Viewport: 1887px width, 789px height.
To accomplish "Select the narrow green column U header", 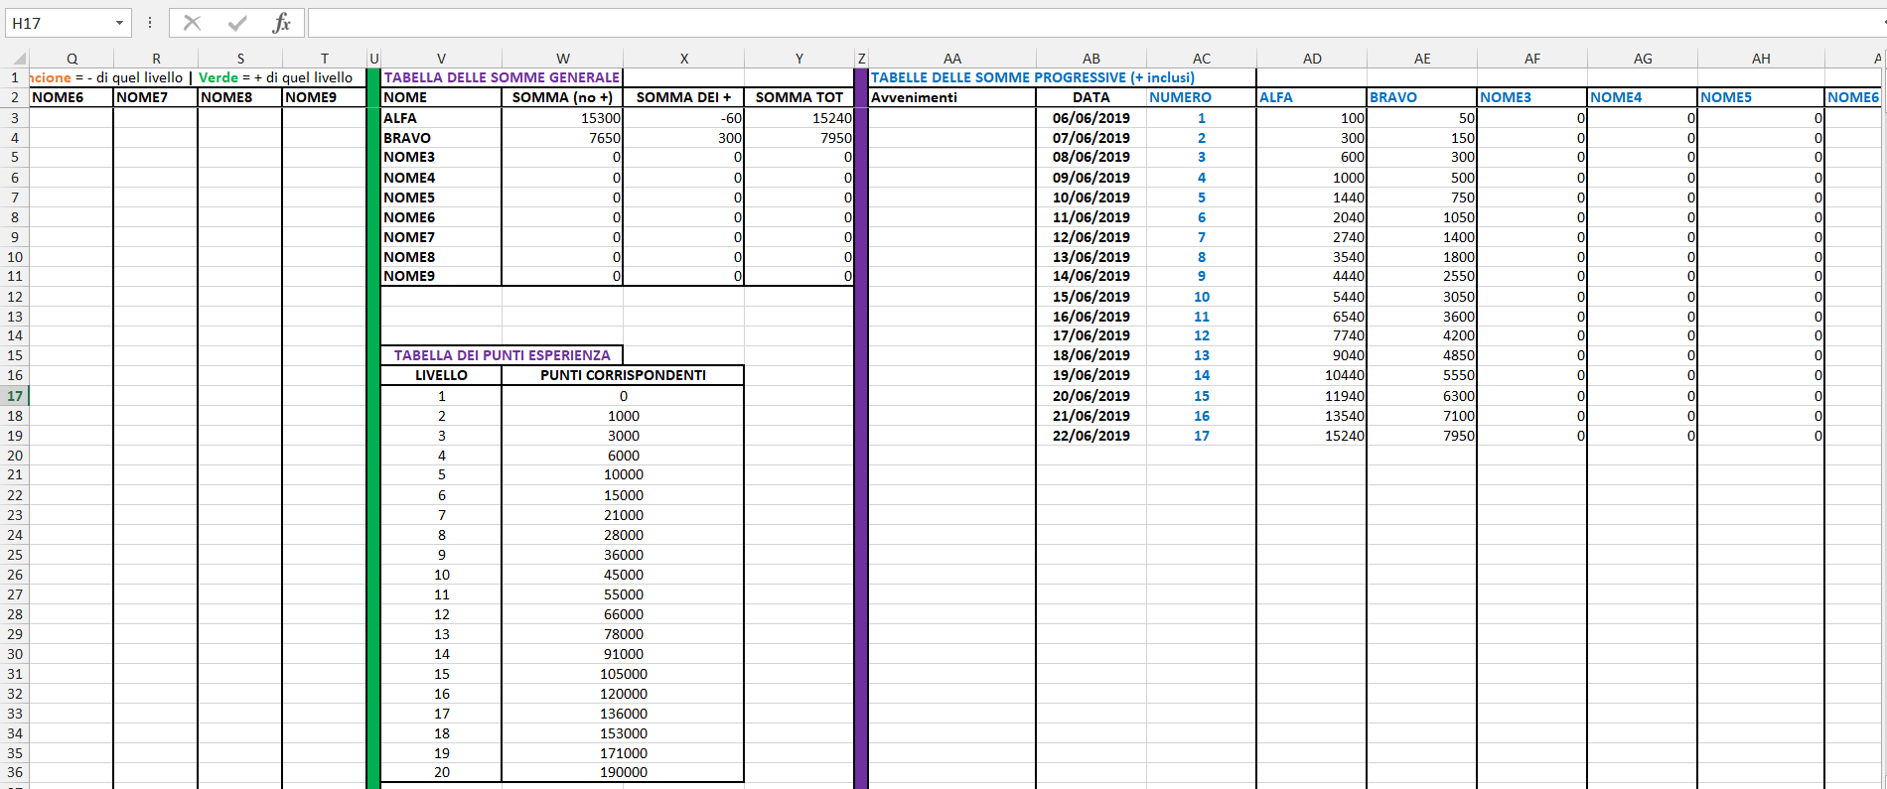I will pyautogui.click(x=373, y=59).
